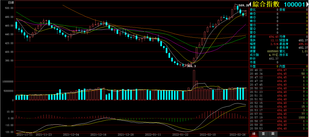309x137 pixels.
Task: Select the 365.3 low price marker
Action: (x=191, y=66)
